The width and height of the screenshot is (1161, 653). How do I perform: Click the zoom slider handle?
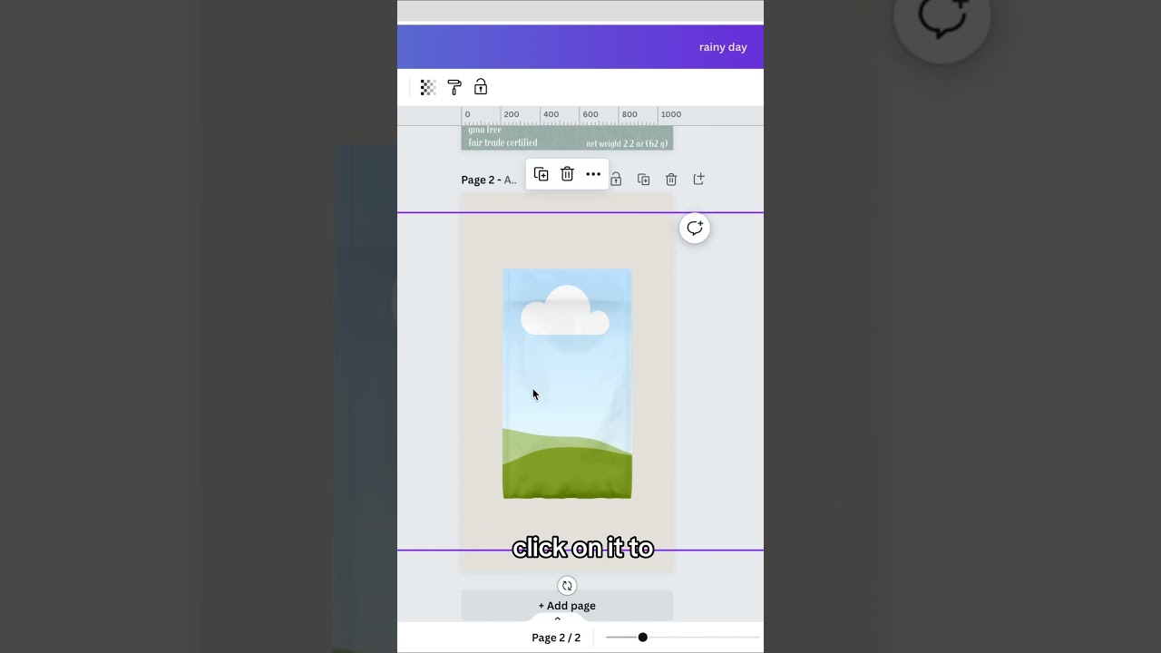click(x=642, y=638)
